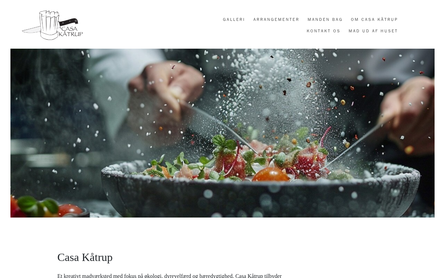
Task: Open the Galleri page
Action: pos(234,19)
